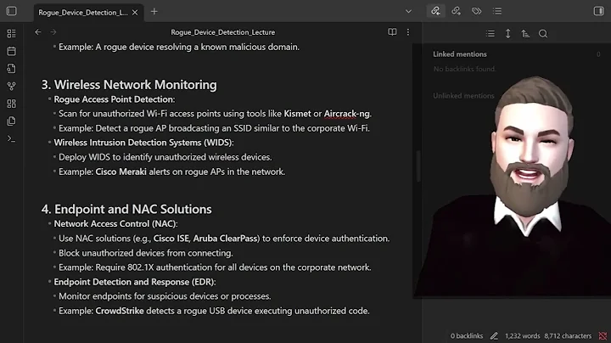611x343 pixels.
Task: Open the backlinks pane icon
Action: [x=435, y=11]
